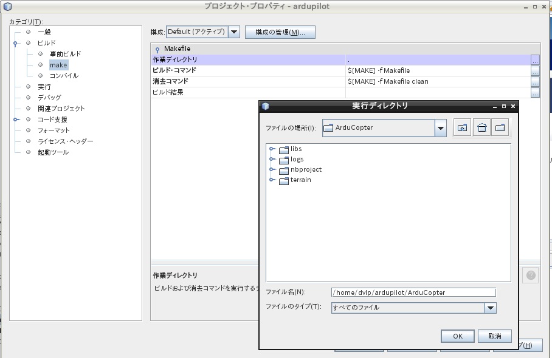Select the 実行 category
Viewport: 552px width, 358px height.
[44, 87]
